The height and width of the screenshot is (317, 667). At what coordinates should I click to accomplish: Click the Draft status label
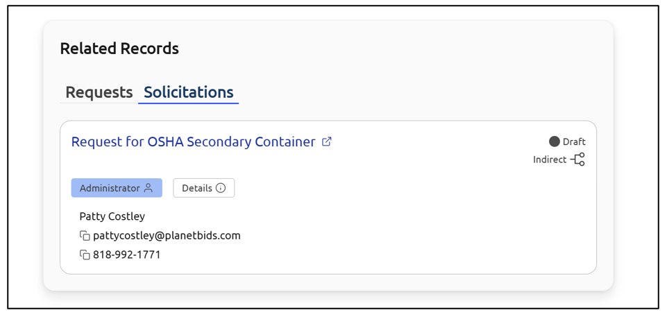pyautogui.click(x=574, y=142)
